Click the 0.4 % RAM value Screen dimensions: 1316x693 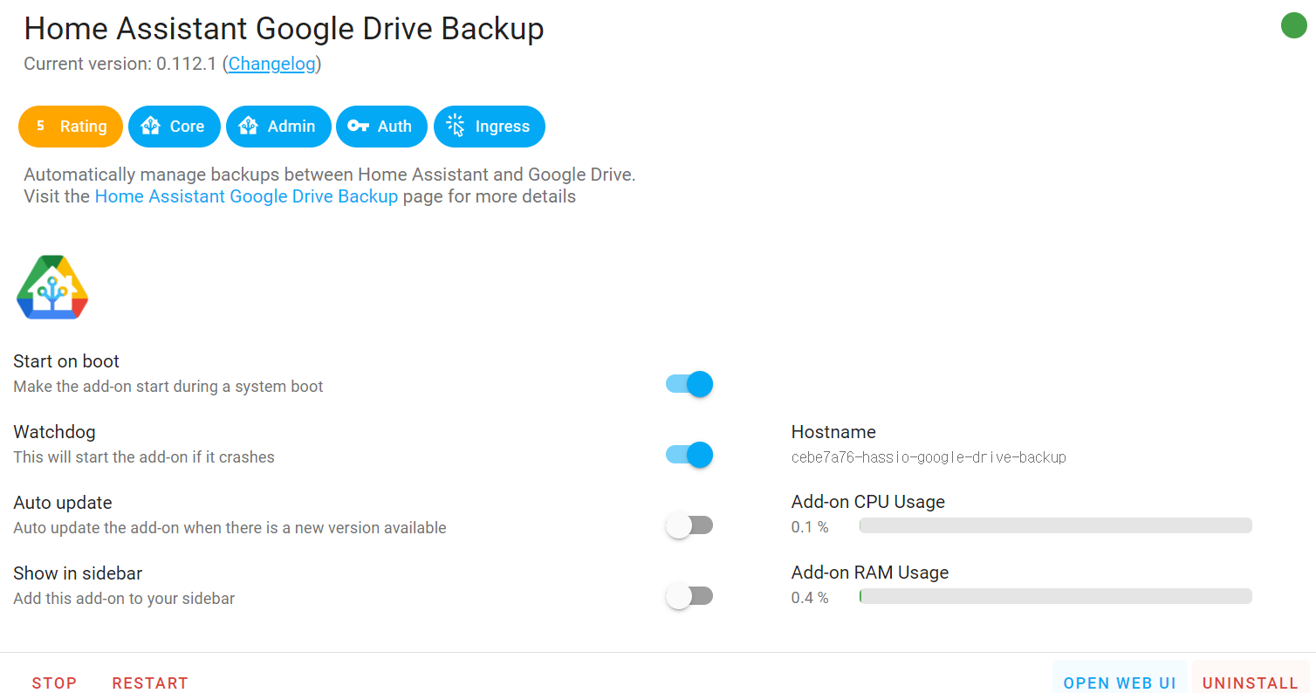tap(810, 598)
